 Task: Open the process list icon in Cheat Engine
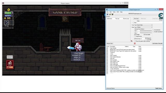[107, 14]
